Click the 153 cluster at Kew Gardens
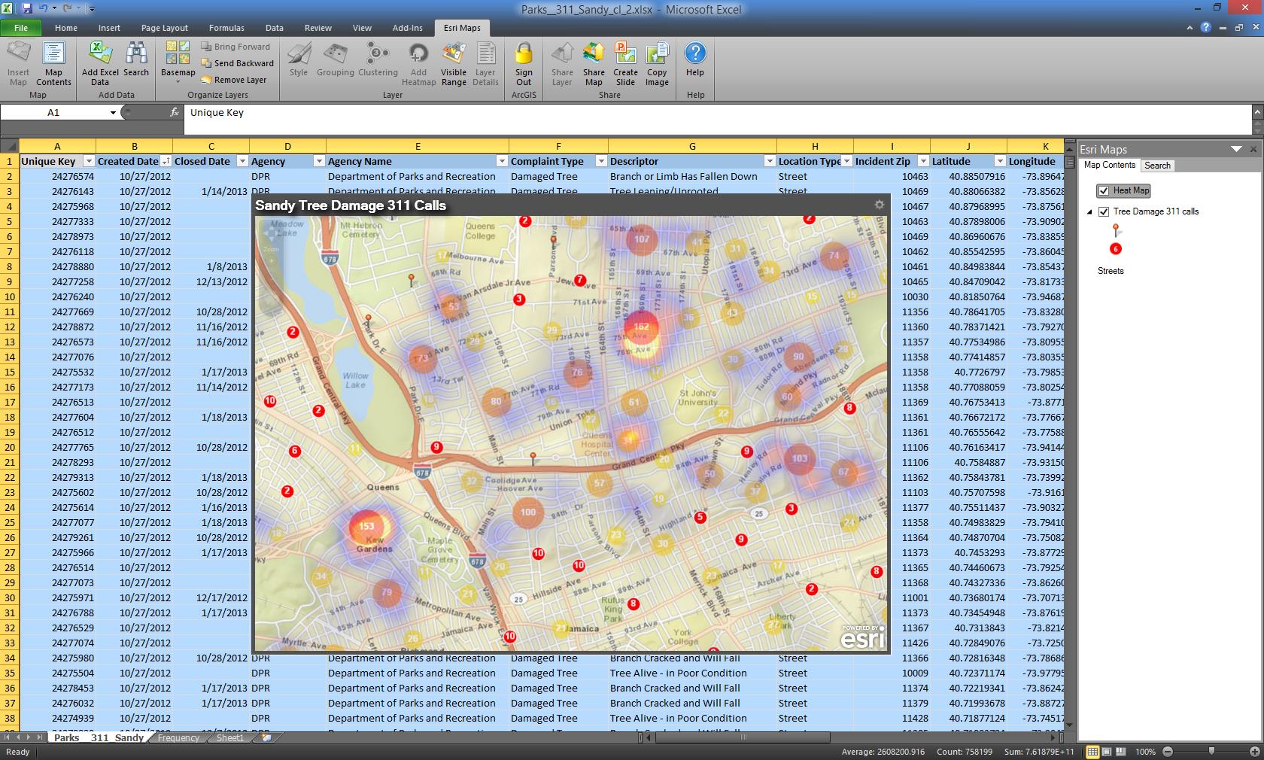The width and height of the screenshot is (1264, 760). [367, 527]
